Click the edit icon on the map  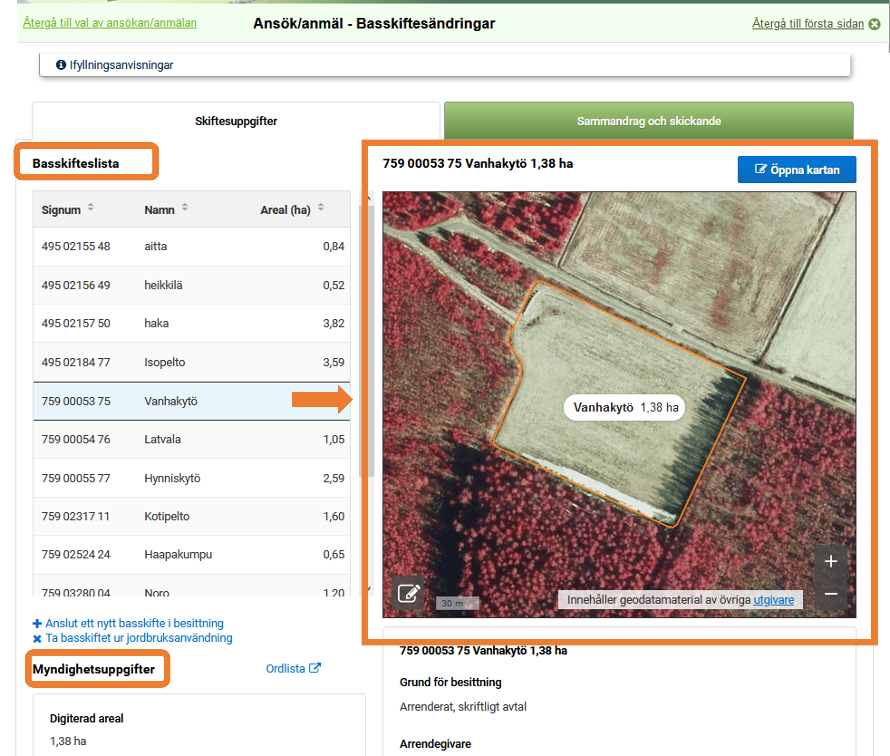click(x=408, y=593)
